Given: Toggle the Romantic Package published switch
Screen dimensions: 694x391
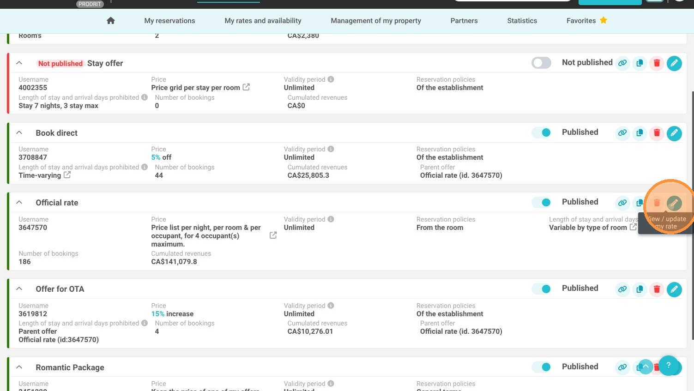Looking at the screenshot, I should 541,367.
